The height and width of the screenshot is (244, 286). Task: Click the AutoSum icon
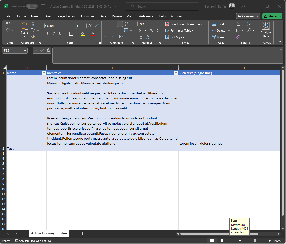coord(238,24)
